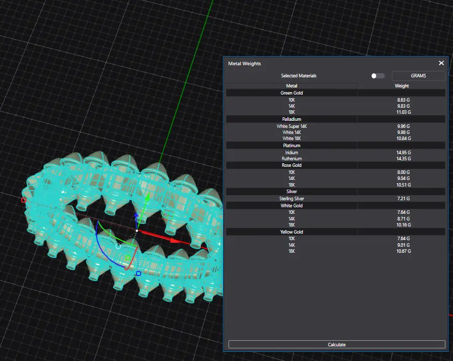453x361 pixels.
Task: Collapse the Green Gold group row
Action: click(292, 93)
